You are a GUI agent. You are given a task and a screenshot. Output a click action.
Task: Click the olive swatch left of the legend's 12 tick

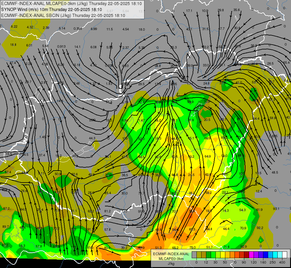tap(204, 255)
